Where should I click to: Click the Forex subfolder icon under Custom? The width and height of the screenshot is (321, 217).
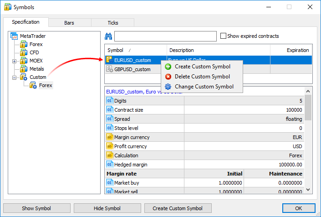point(33,85)
